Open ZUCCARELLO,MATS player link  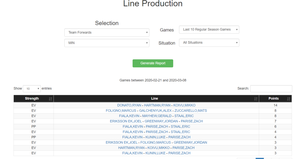[191, 111]
